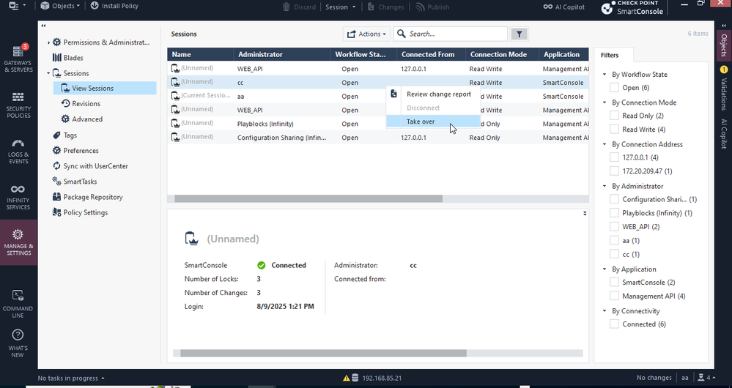The width and height of the screenshot is (732, 388).
Task: Check the SmartConsole (2) application filter
Action: point(614,282)
